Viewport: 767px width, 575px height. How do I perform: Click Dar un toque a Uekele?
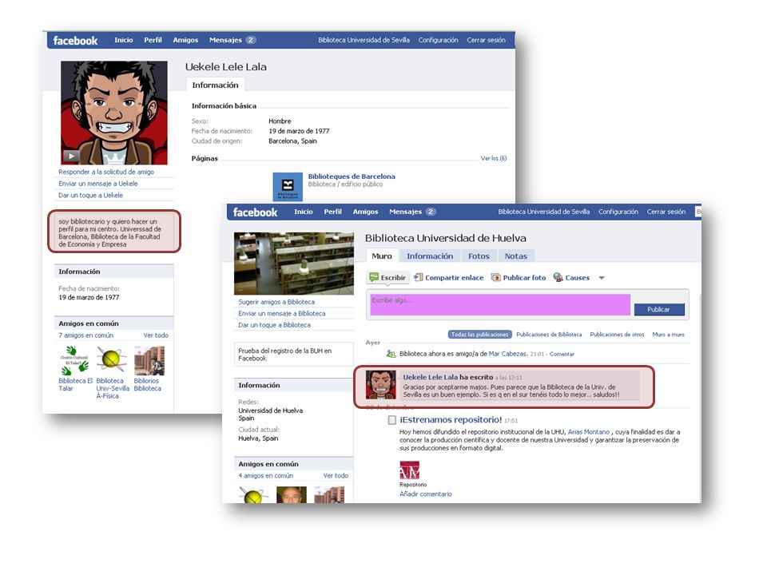[90, 195]
